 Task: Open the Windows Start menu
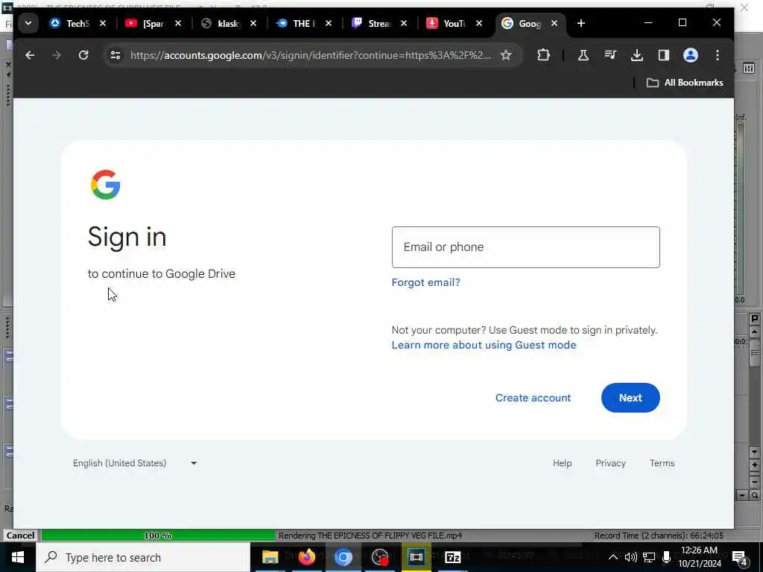(18, 557)
